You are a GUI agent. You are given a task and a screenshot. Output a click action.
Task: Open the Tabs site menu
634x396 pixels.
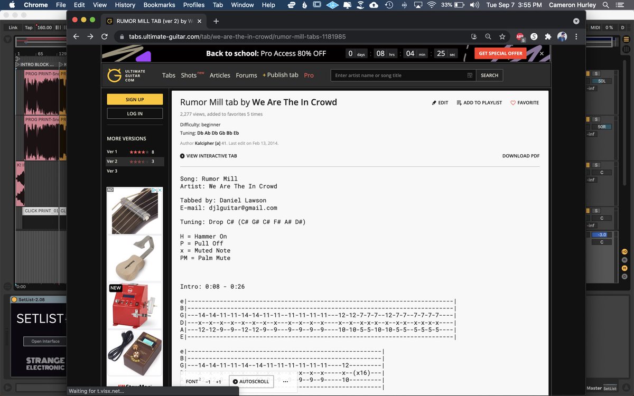tap(169, 75)
